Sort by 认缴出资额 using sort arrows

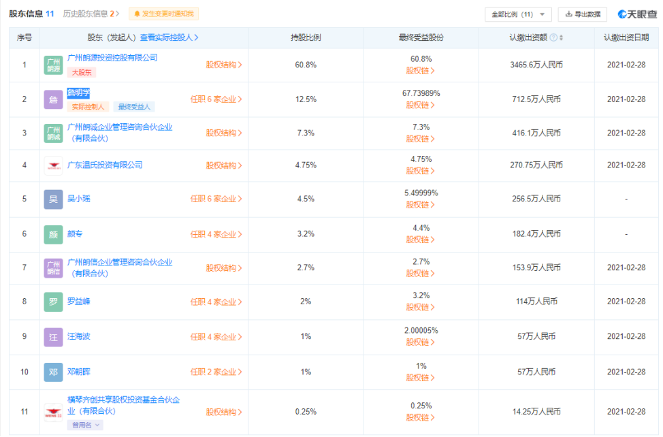561,37
